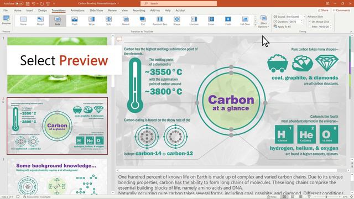Increase the Duration spinner value

click(x=301, y=21)
